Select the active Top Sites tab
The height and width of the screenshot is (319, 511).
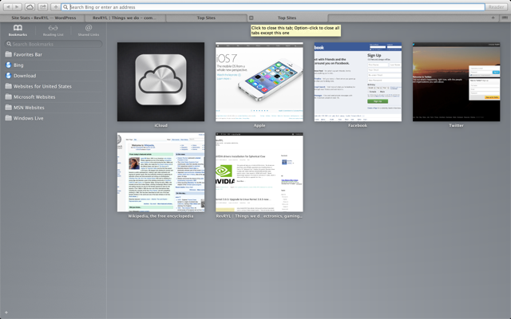287,18
